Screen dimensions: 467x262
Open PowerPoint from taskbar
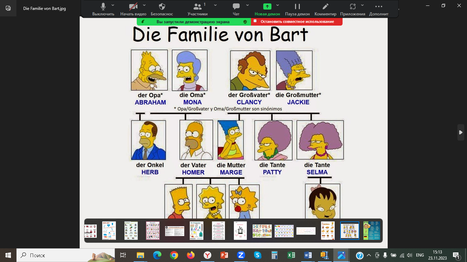[224, 255]
